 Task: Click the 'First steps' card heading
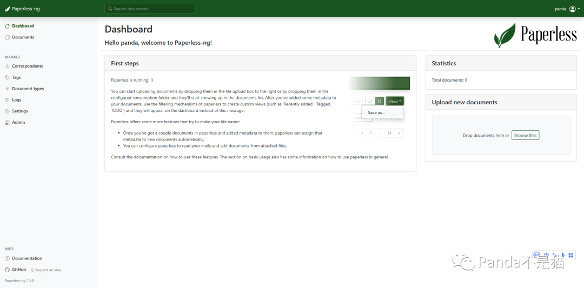[x=125, y=63]
